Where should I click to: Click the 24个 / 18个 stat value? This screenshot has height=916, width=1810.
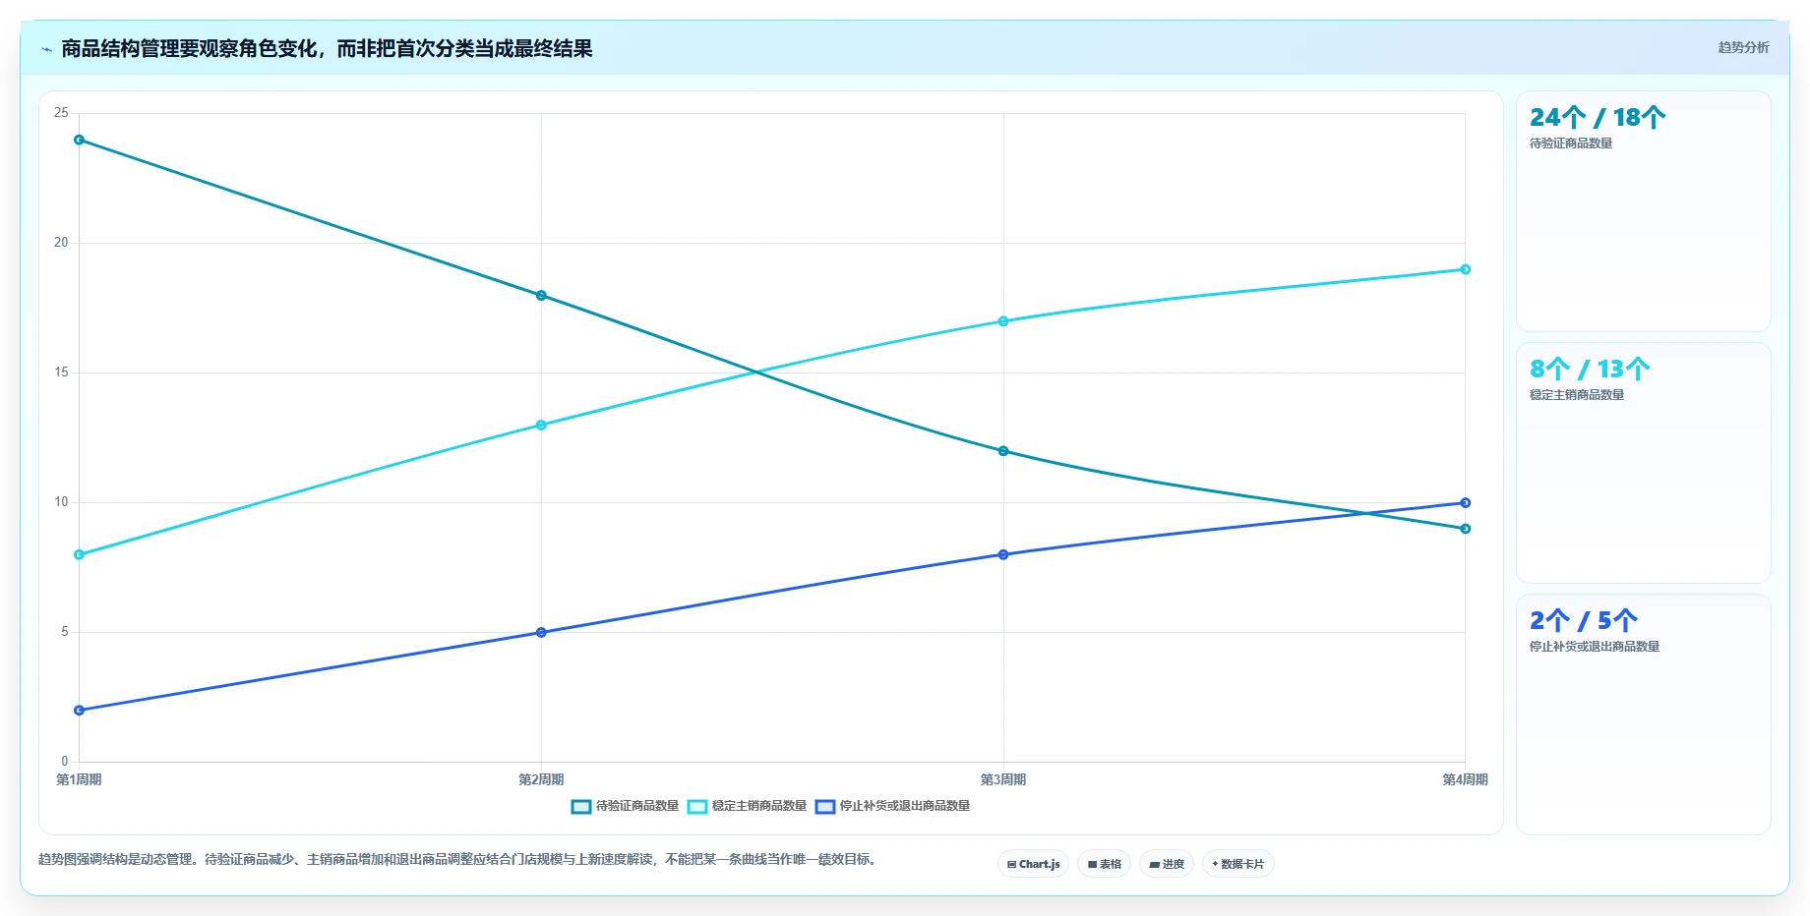coord(1598,118)
